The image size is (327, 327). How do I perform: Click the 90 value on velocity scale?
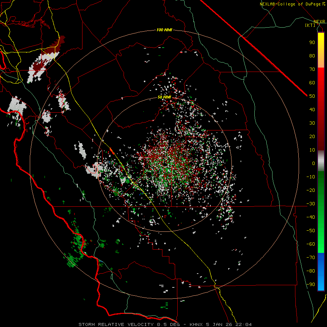pos(312,43)
